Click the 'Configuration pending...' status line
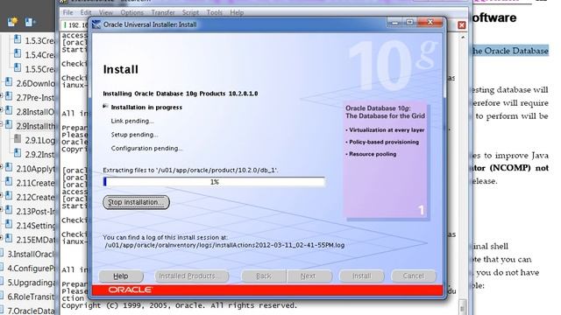 coord(146,148)
